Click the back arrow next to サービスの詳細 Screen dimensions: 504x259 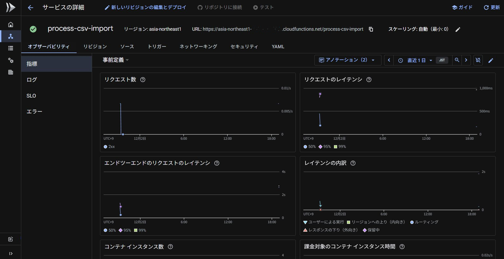(x=31, y=8)
